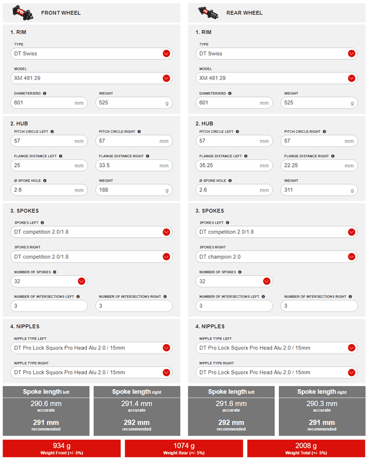Open front wheel rim Type dropdown
The height and width of the screenshot is (459, 368).
click(x=166, y=54)
